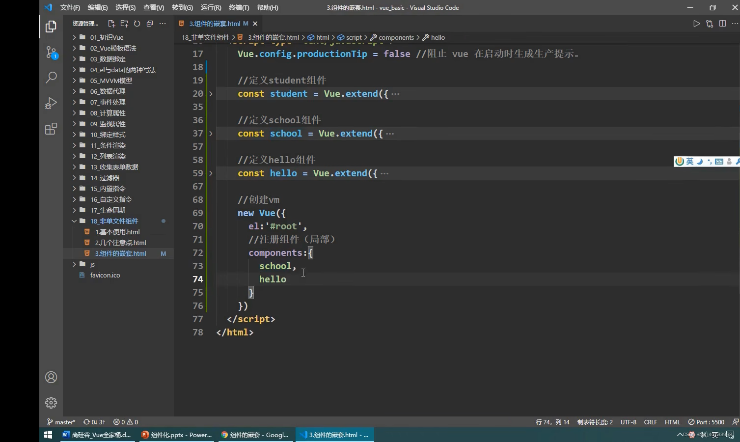
Task: Click the line and column position indicator 行 74
Action: [552, 422]
